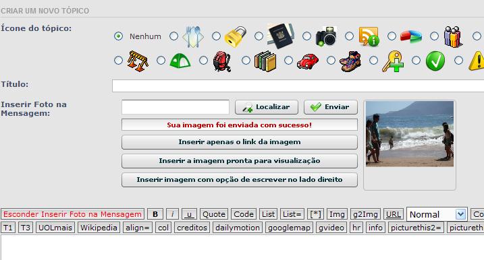Viewport: 484px width, 260px height.
Task: Select radio button for padlock icon
Action: [216, 36]
